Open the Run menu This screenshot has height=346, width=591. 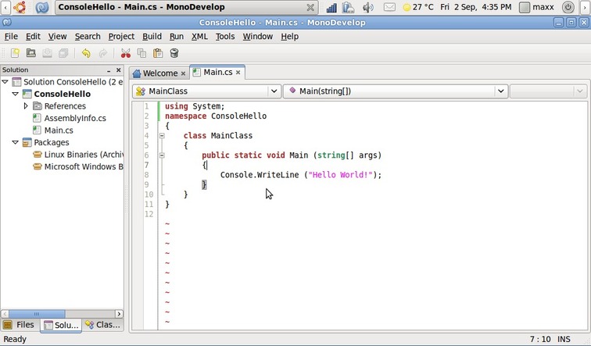pyautogui.click(x=177, y=37)
